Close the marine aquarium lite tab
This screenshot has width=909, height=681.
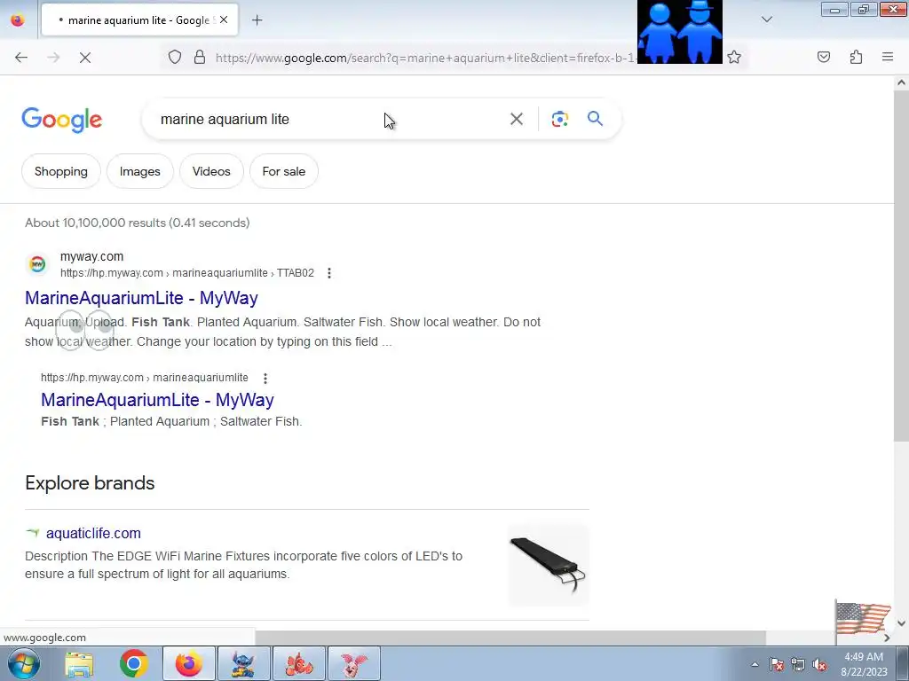coord(224,20)
